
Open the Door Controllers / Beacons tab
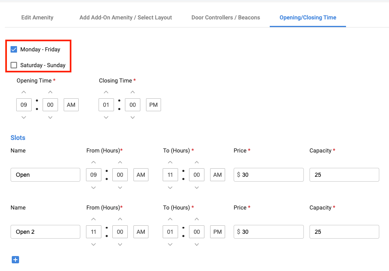click(x=226, y=17)
